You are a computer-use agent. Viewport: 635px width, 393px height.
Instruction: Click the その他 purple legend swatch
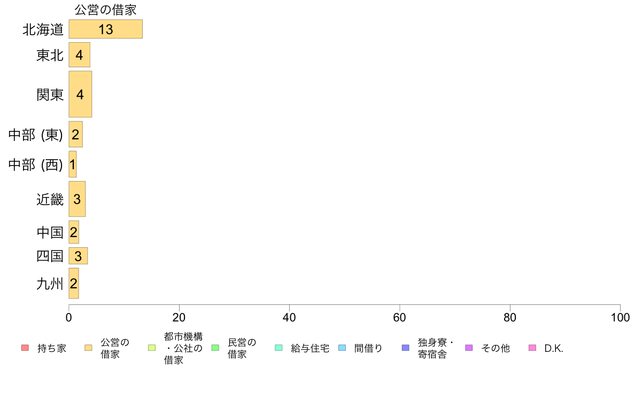(469, 348)
